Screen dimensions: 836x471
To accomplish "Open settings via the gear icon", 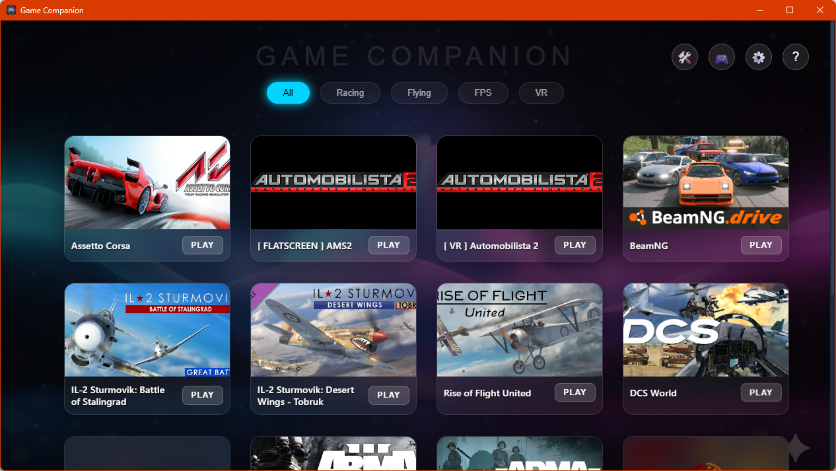I will point(759,57).
